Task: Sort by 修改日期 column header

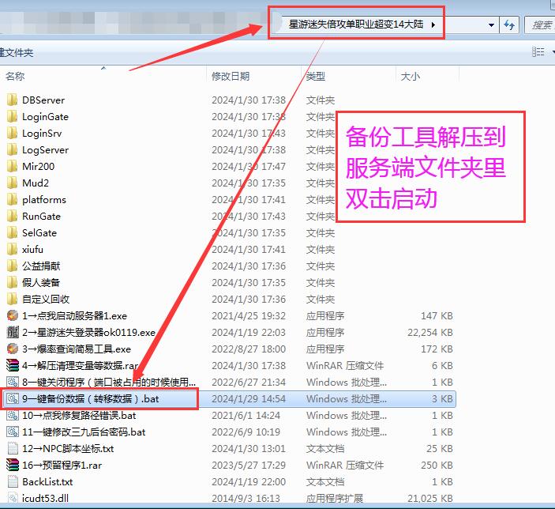Action: tap(231, 77)
